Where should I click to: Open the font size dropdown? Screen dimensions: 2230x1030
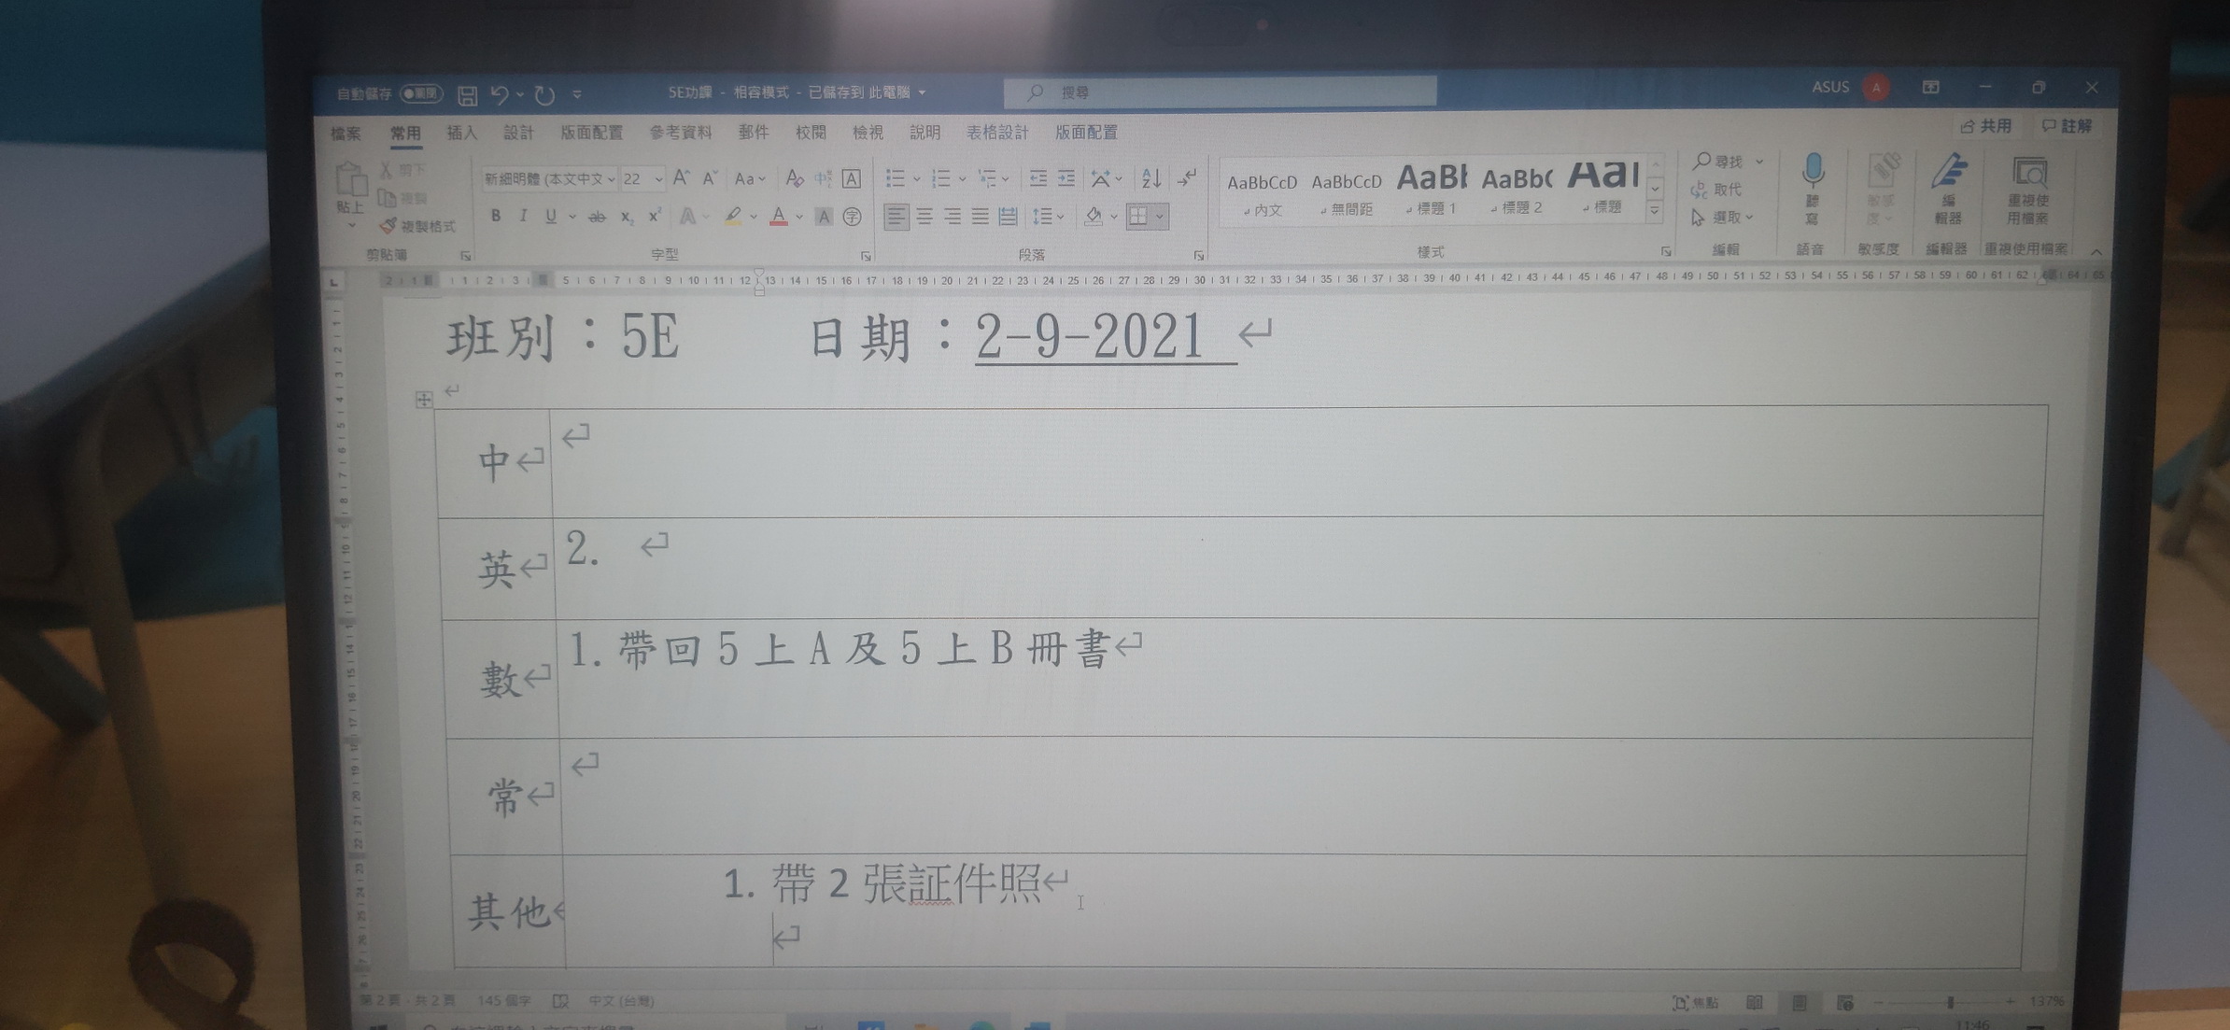click(658, 179)
